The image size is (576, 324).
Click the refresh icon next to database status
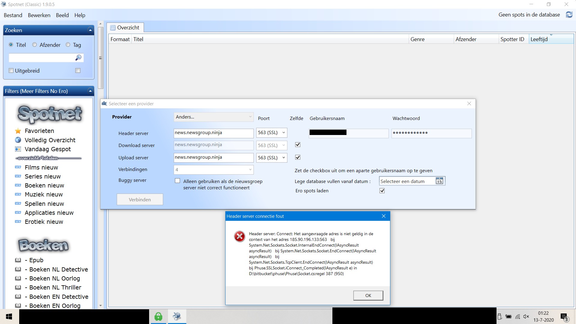coord(569,15)
